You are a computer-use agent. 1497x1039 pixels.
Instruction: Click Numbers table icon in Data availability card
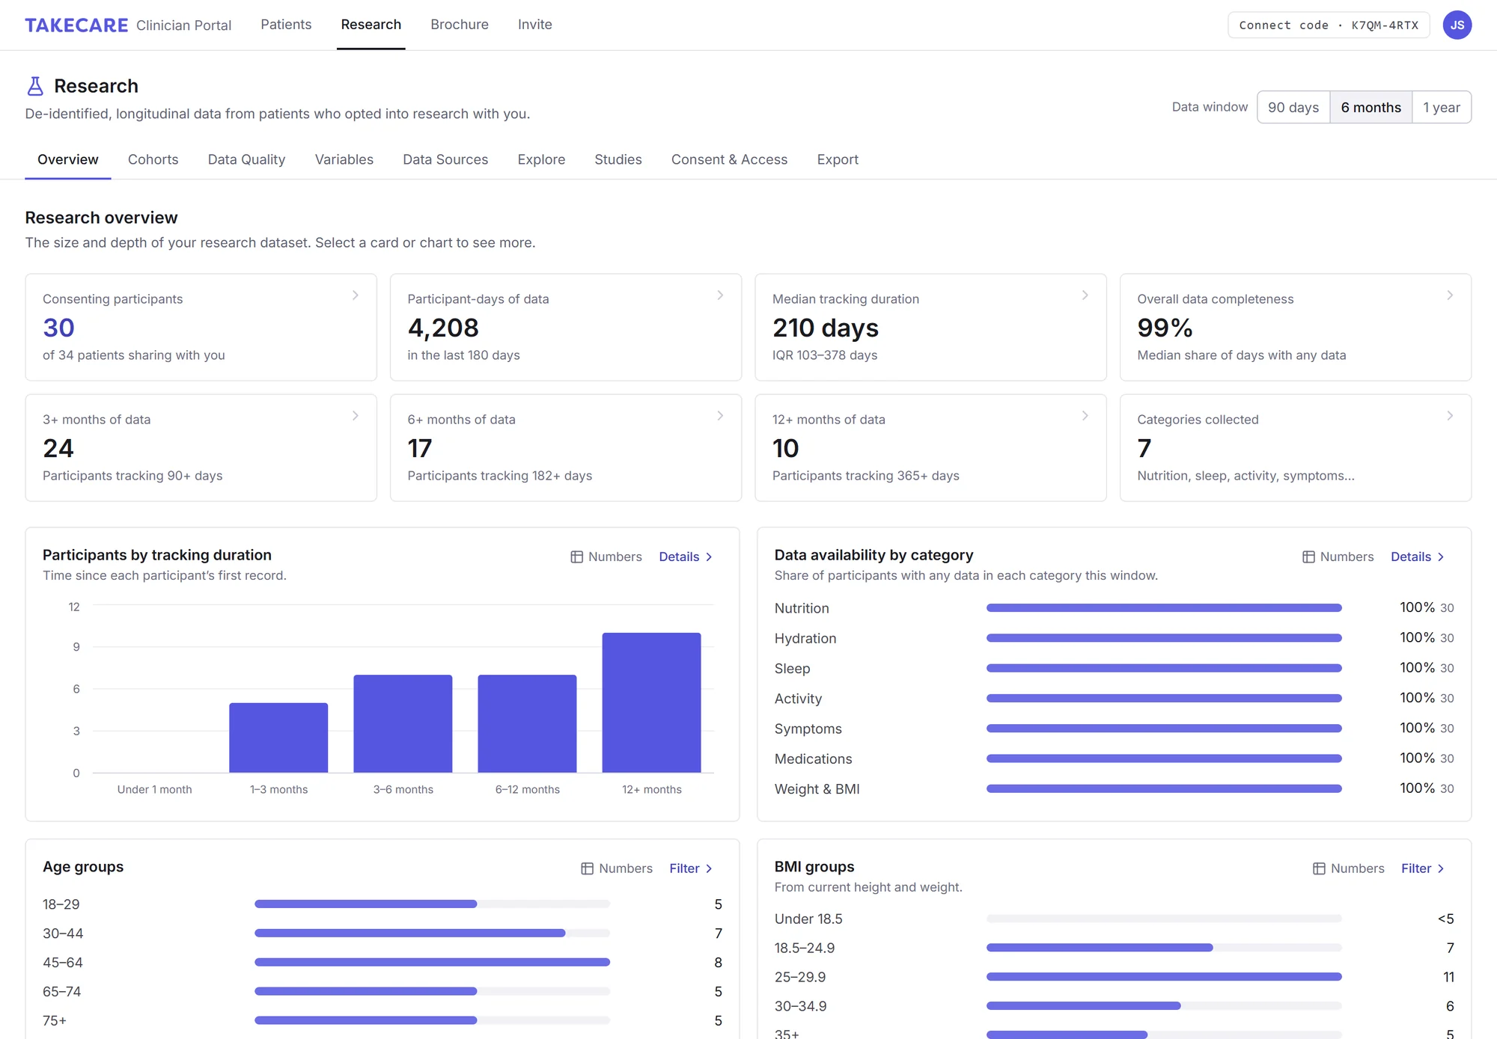(1308, 557)
